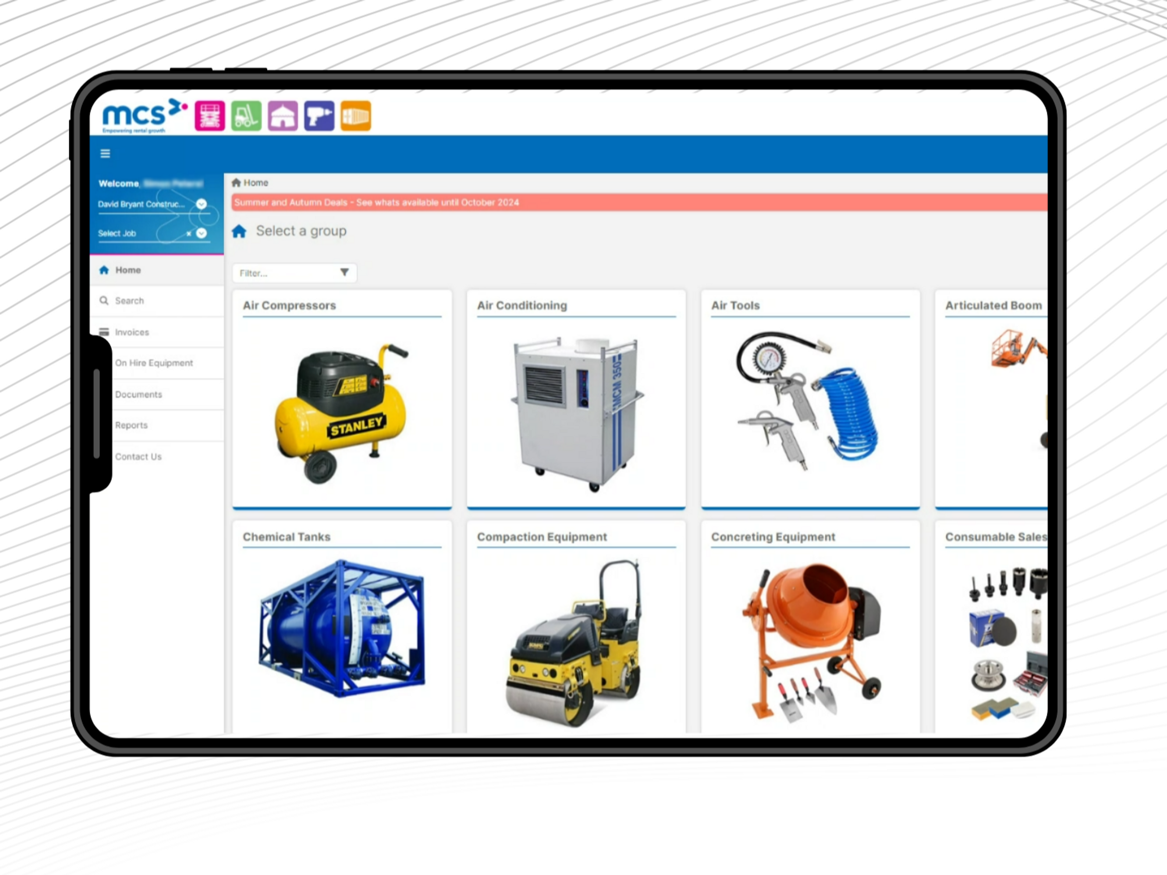Select the yellow Stanley air compressor image
This screenshot has width=1167, height=875.
[342, 413]
